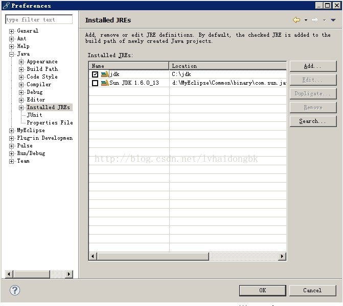Expand the Pulse tree node
The image size is (343, 306).
[11, 146]
